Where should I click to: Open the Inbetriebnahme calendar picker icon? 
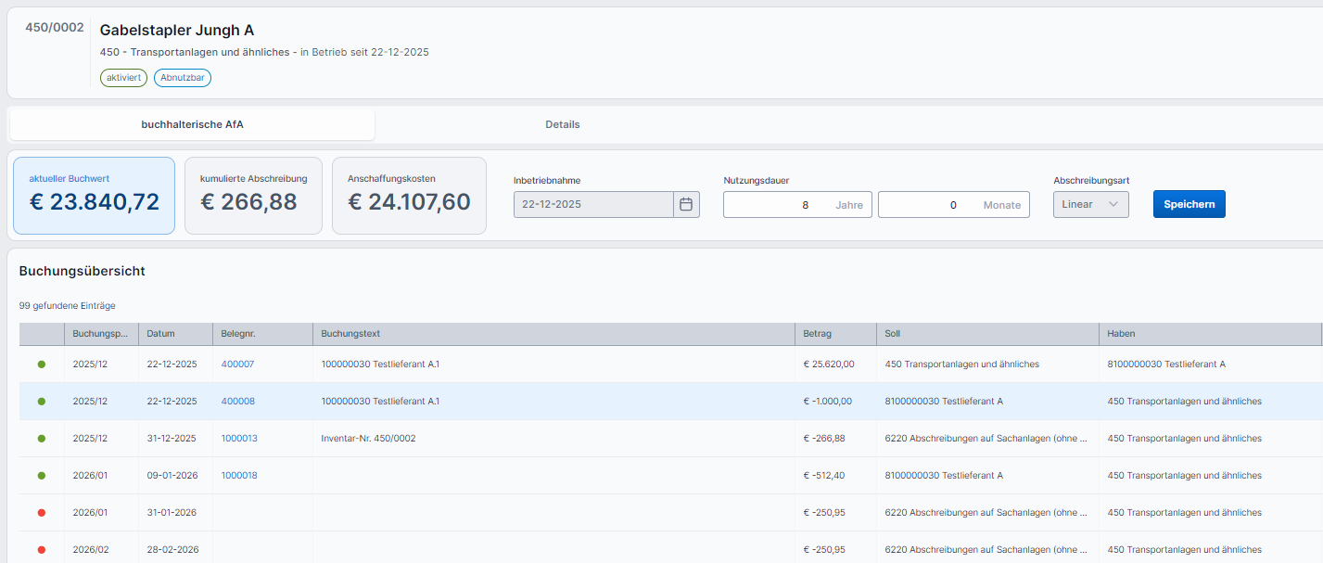686,204
